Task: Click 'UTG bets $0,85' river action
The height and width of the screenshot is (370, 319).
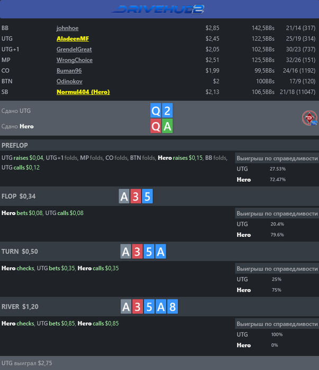Action: 56,323
